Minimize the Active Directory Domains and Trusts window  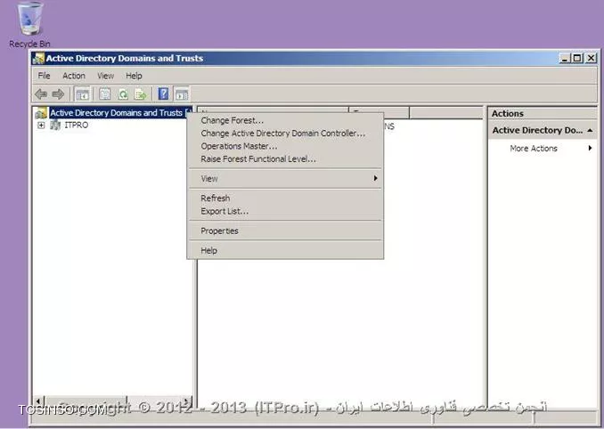tap(565, 58)
